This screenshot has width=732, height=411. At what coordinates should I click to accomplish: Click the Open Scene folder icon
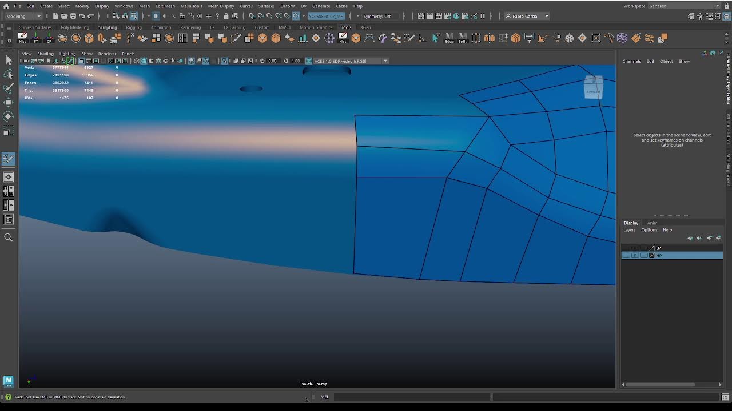(x=64, y=16)
